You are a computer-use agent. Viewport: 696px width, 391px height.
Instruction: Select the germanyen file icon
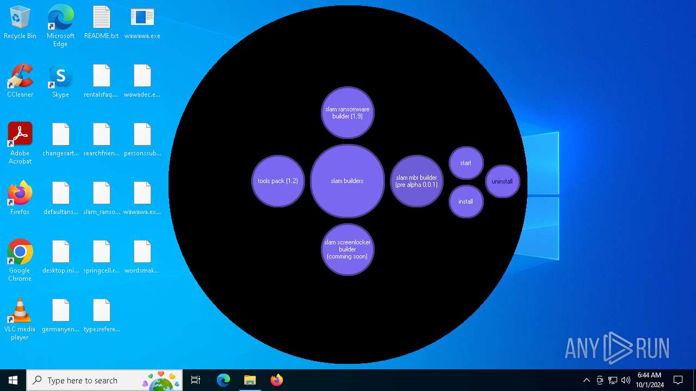(x=60, y=316)
